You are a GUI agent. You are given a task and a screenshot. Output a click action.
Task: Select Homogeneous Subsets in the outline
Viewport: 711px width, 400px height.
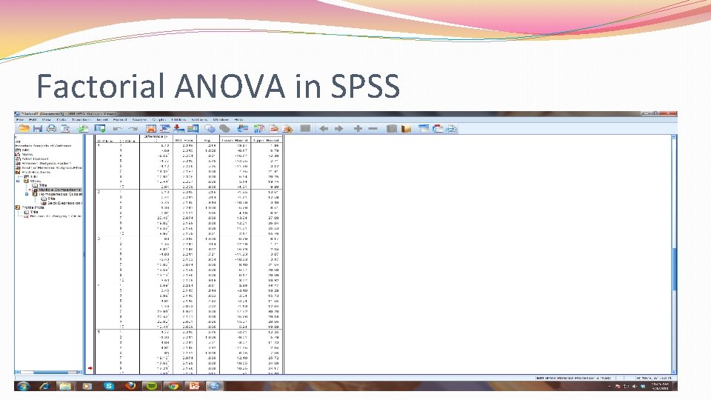(x=60, y=194)
